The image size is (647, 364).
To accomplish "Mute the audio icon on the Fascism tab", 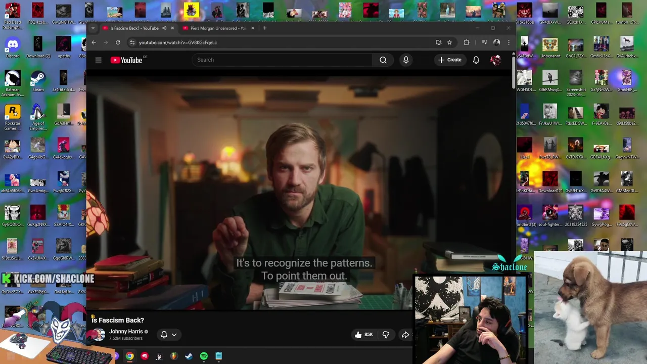I will click(x=164, y=28).
